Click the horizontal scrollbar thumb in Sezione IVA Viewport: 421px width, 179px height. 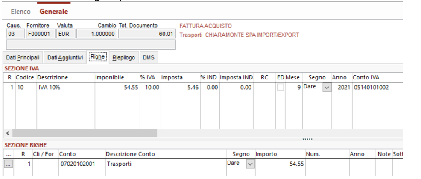85,133
